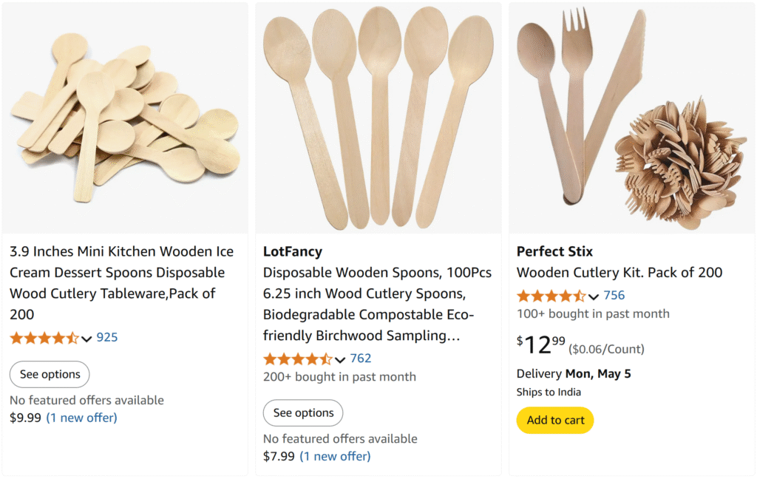Viewport: 757px width, 479px height.
Task: Open the LotFancy wooden spoons product image
Action: [378, 118]
